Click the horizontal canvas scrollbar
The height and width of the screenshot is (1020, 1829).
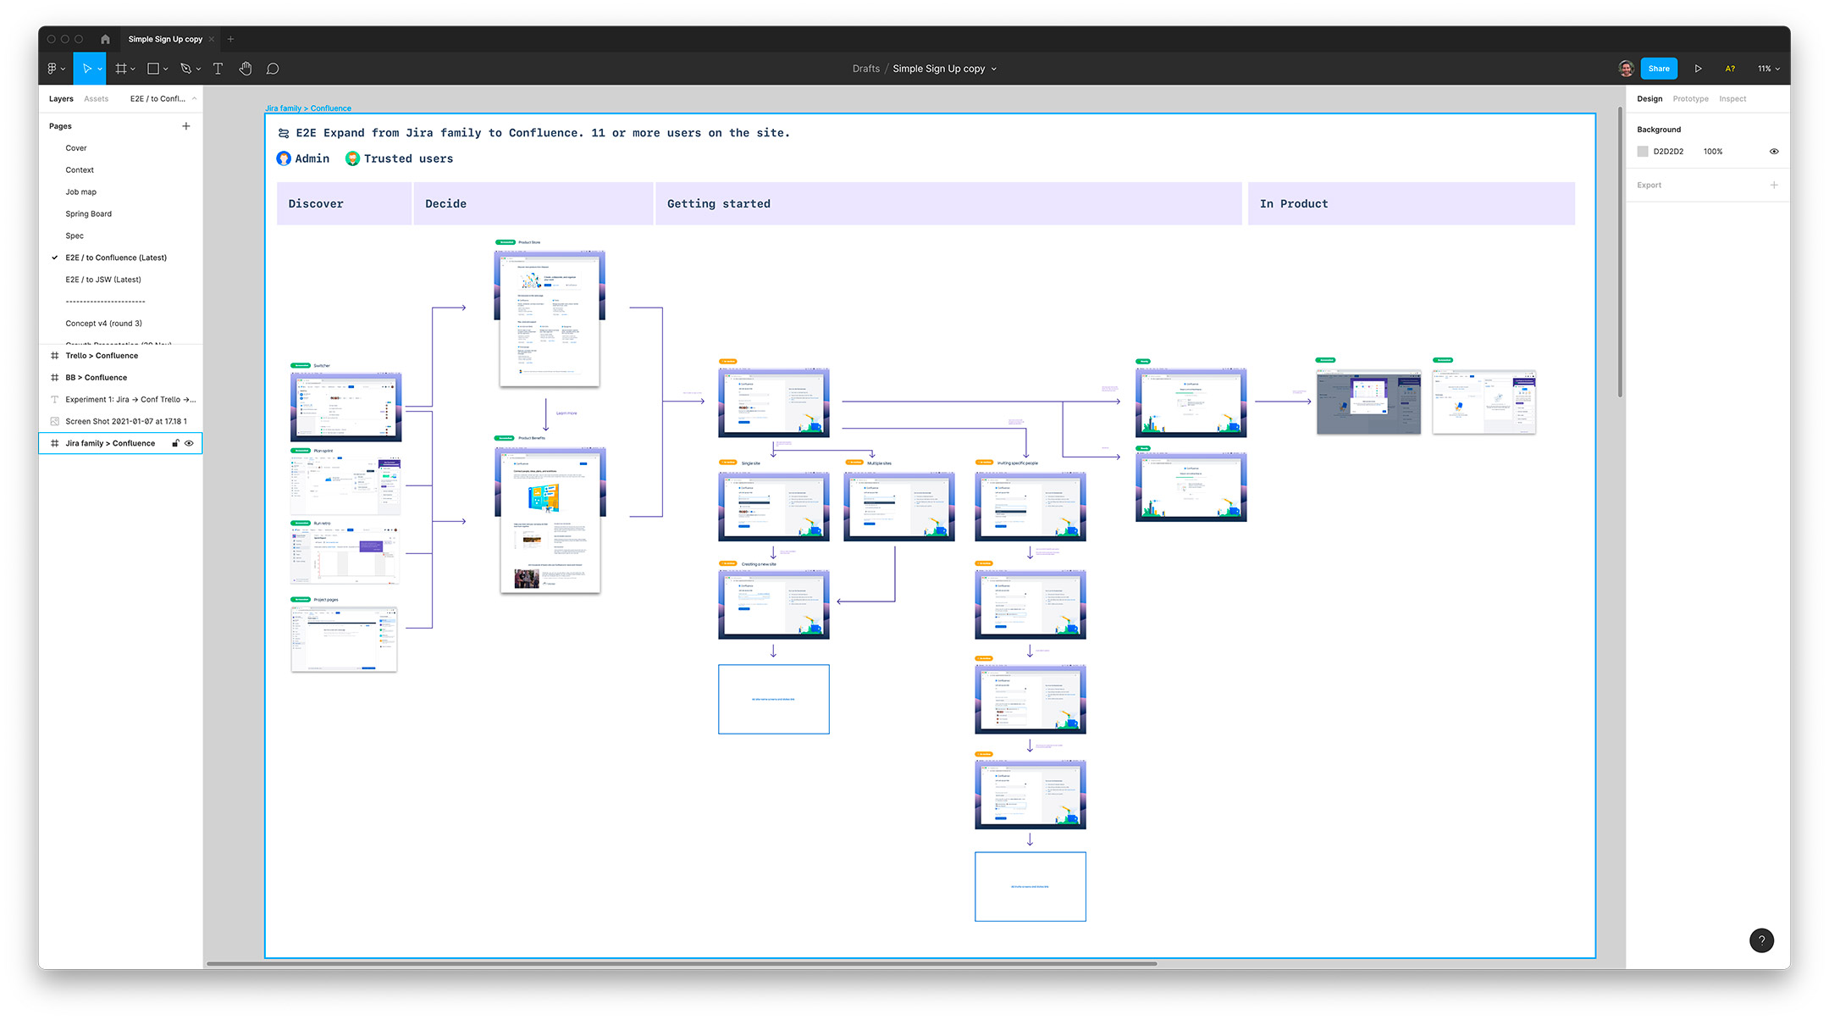(682, 963)
